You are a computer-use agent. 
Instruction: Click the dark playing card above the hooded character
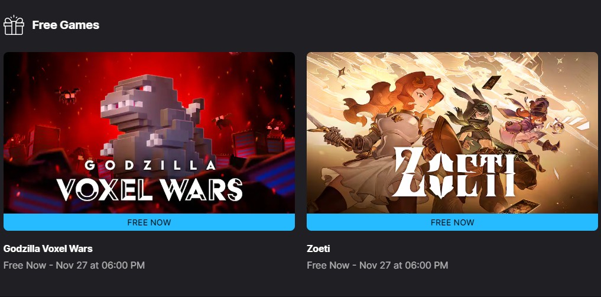tap(492, 82)
